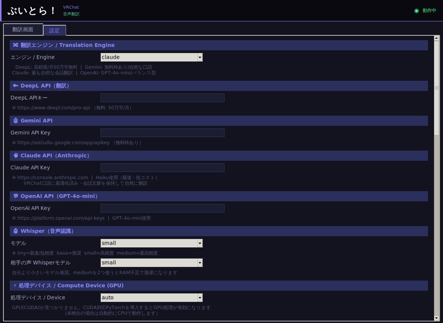The image size is (443, 323).
Task: Open the Engine dropdown showing claude
Action: click(151, 57)
